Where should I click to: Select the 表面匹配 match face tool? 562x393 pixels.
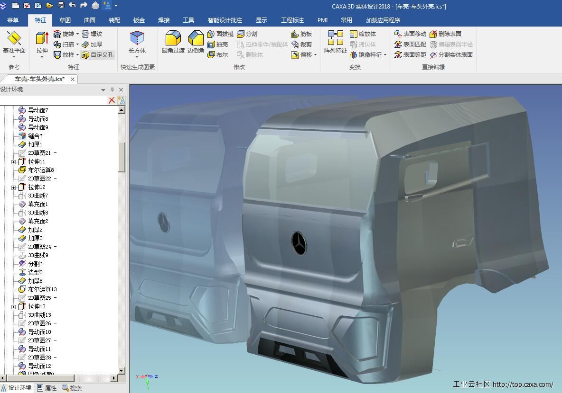click(x=410, y=45)
